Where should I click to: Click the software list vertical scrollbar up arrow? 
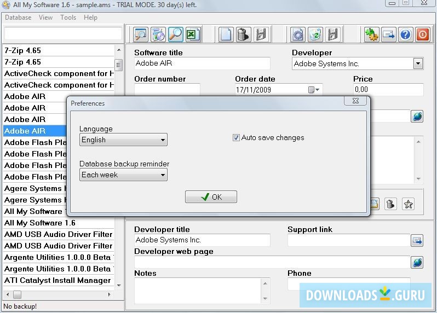pyautogui.click(x=119, y=50)
